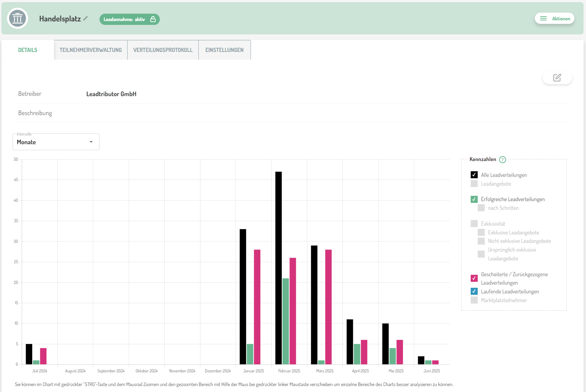Open the Intervalle dropdown showing Monate
The image size is (586, 392).
pyautogui.click(x=53, y=142)
